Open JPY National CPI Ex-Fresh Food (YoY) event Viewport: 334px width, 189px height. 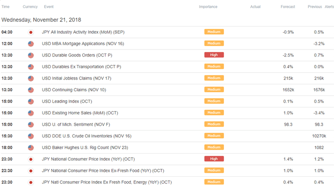tap(103, 171)
